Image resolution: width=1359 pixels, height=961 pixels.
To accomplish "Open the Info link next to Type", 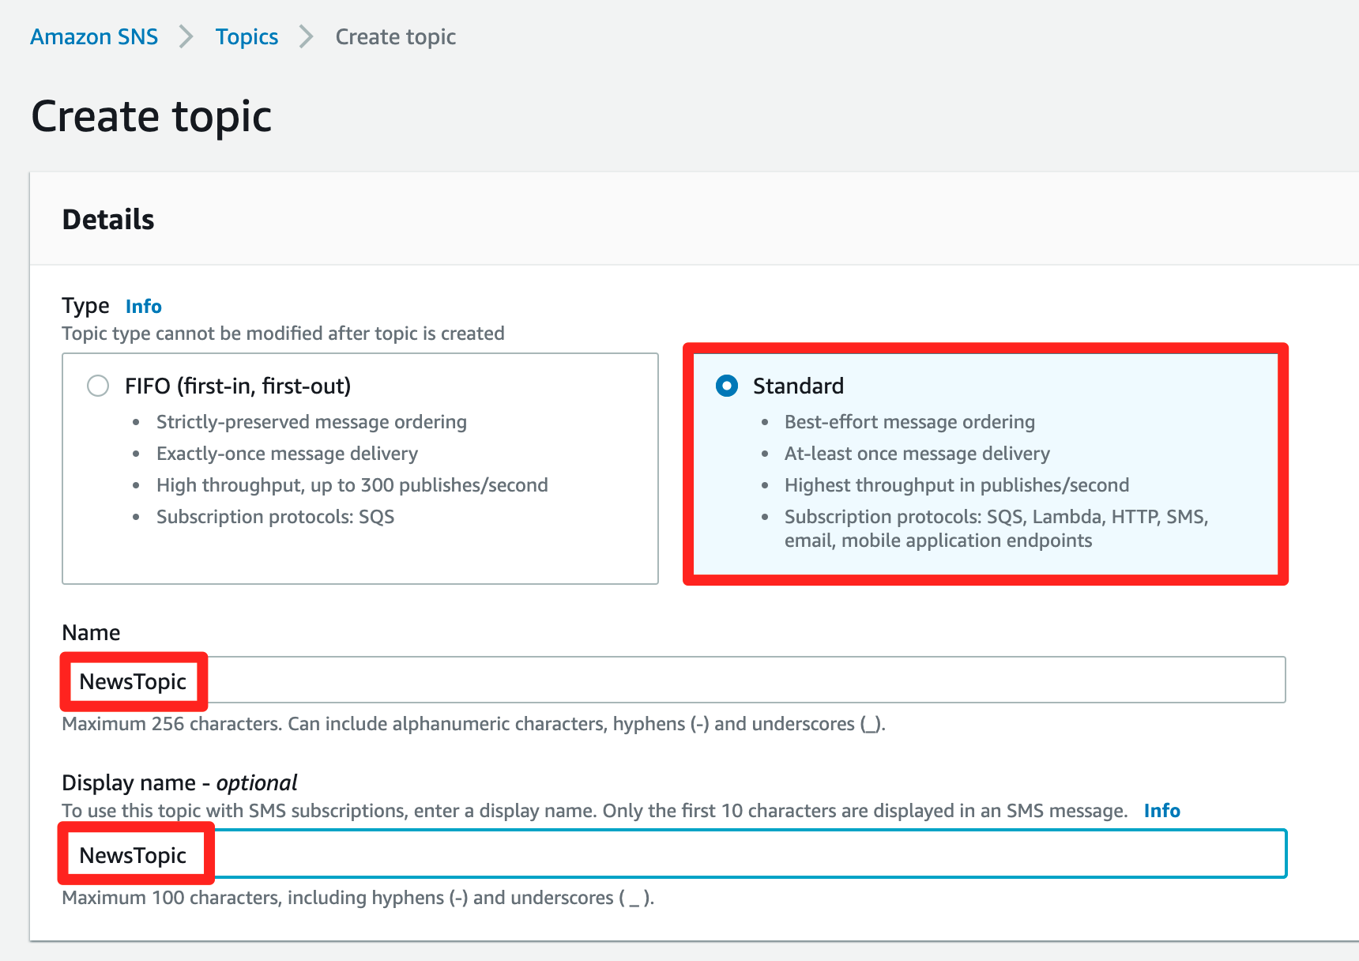I will (x=143, y=306).
